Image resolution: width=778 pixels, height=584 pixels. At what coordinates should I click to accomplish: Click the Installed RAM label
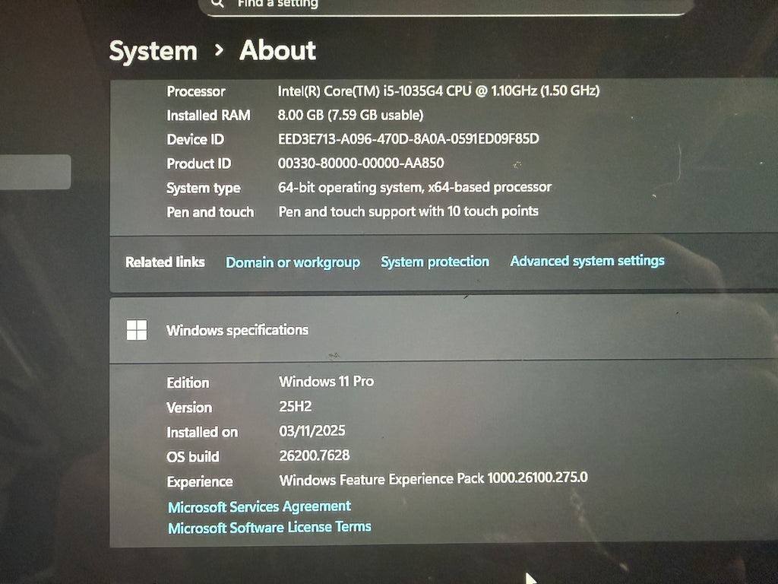click(x=208, y=116)
